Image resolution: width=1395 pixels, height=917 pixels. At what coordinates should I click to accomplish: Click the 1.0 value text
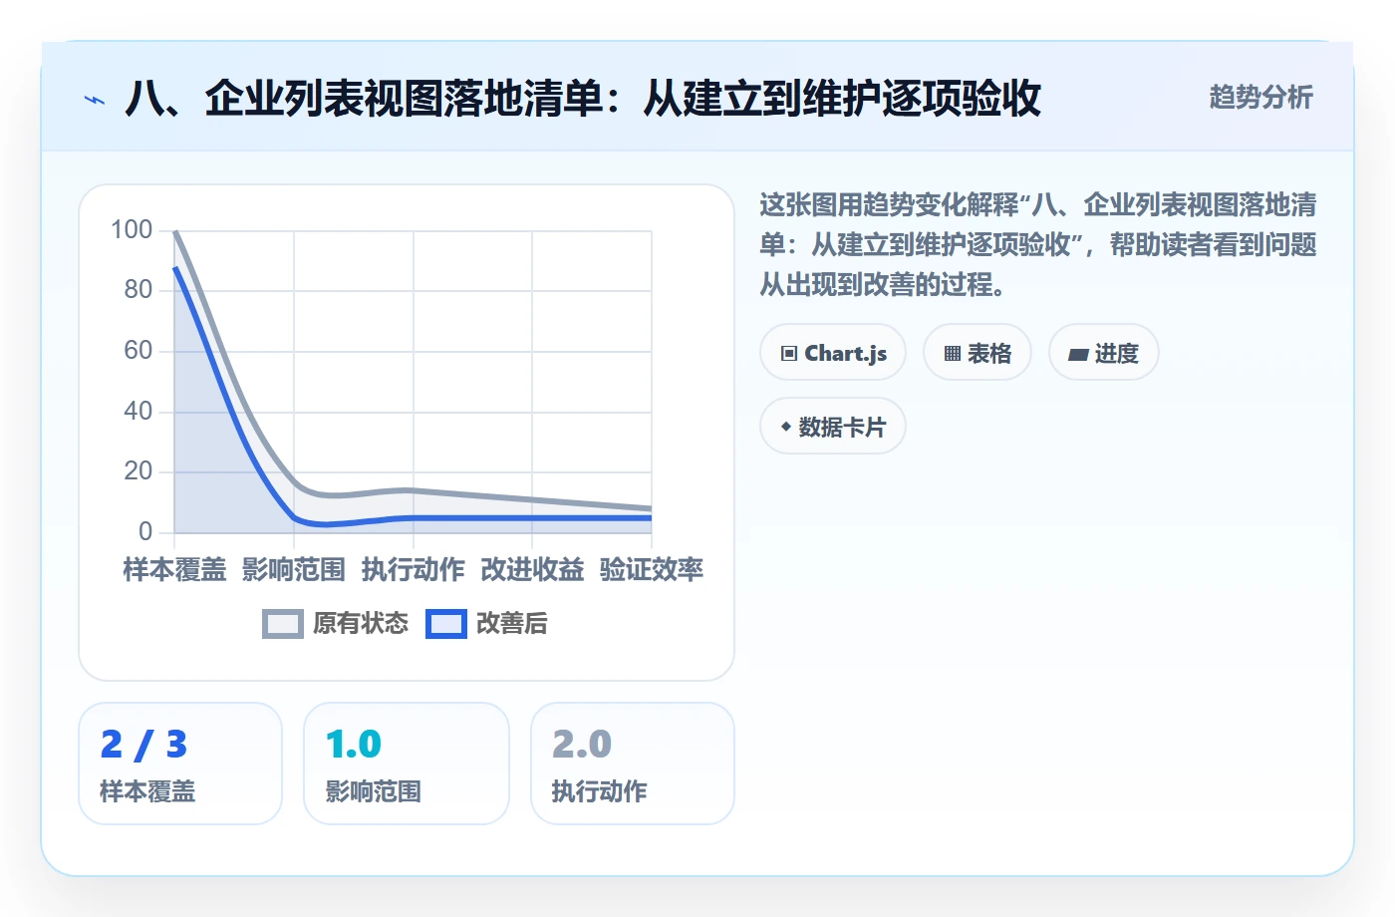[354, 745]
